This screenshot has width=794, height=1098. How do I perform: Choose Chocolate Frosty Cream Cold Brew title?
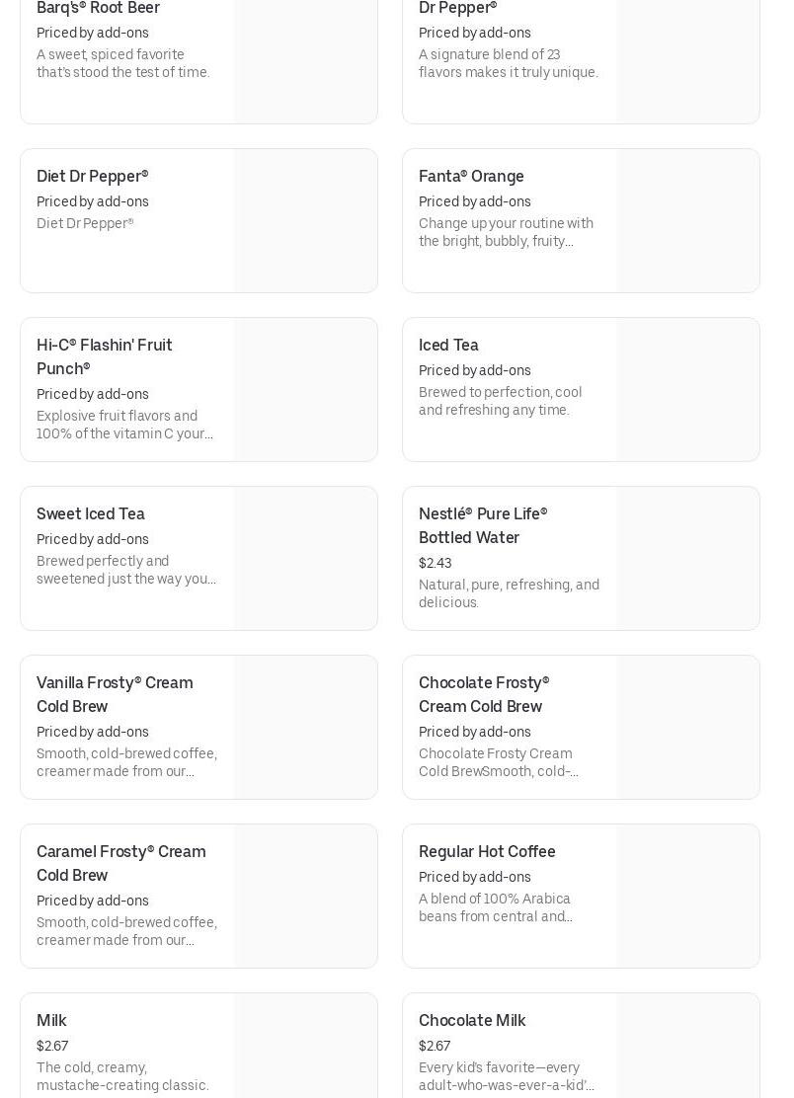pos(483,694)
